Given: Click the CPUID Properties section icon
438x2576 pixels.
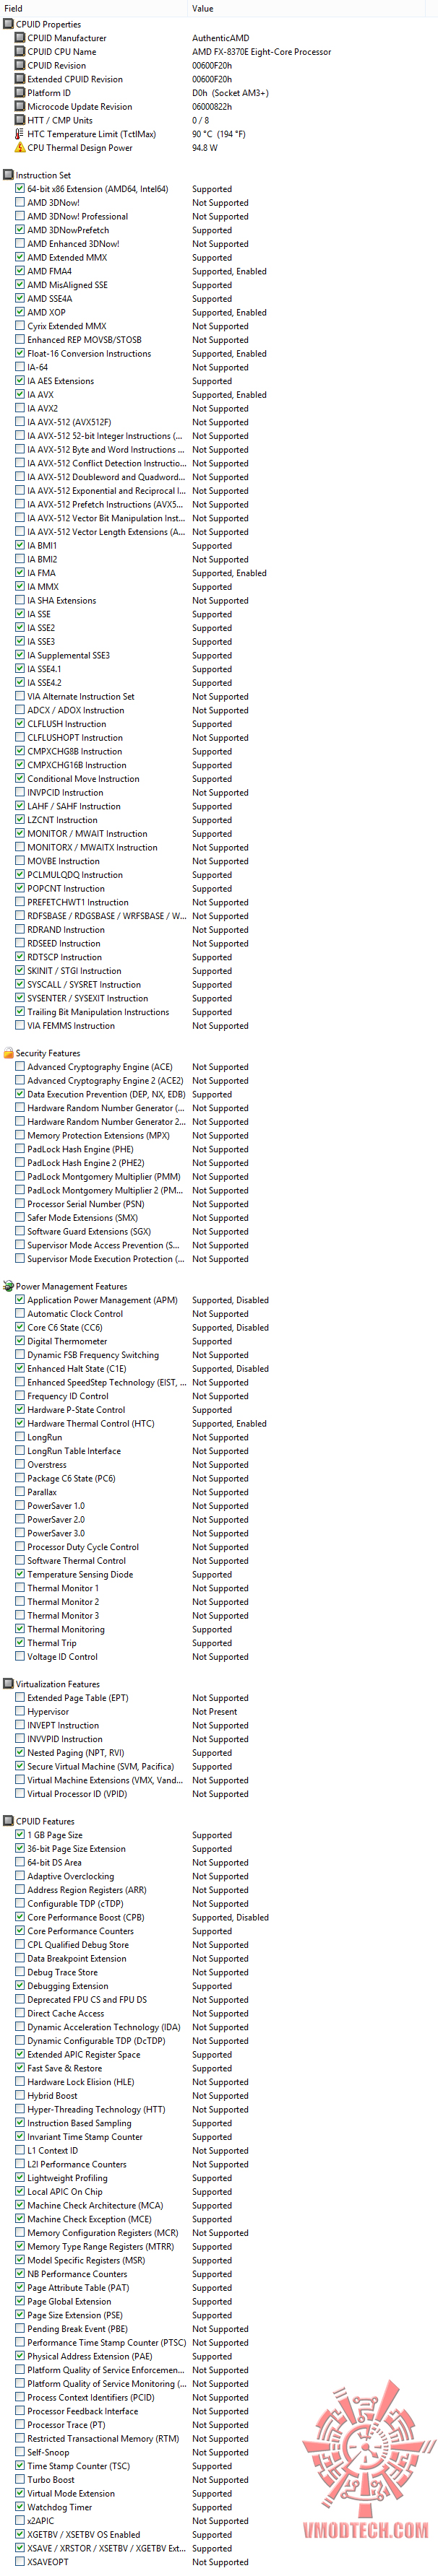Looking at the screenshot, I should click(x=9, y=24).
